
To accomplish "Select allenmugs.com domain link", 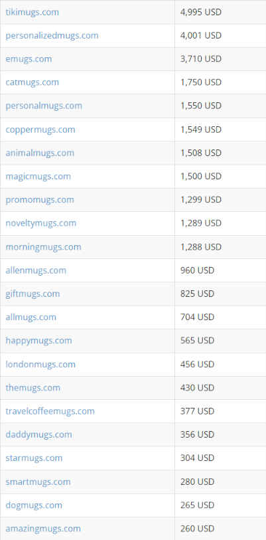I will click(x=36, y=270).
